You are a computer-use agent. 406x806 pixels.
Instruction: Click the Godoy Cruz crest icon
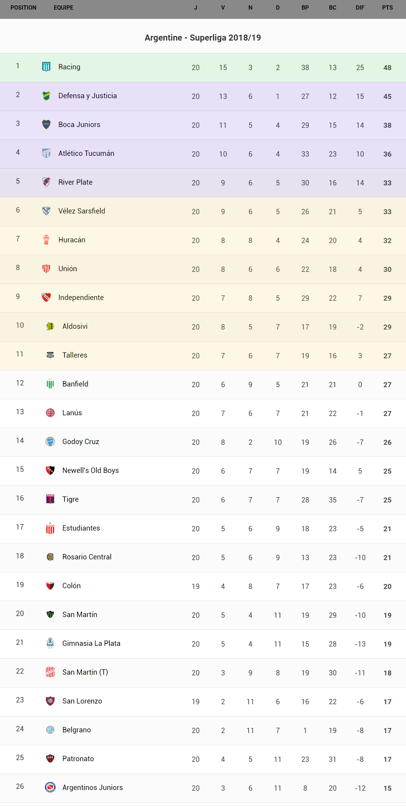50,441
